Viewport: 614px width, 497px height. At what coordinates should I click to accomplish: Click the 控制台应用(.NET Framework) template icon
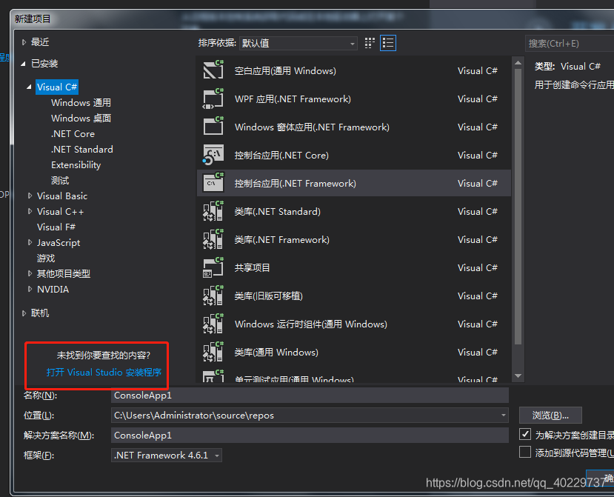click(213, 183)
